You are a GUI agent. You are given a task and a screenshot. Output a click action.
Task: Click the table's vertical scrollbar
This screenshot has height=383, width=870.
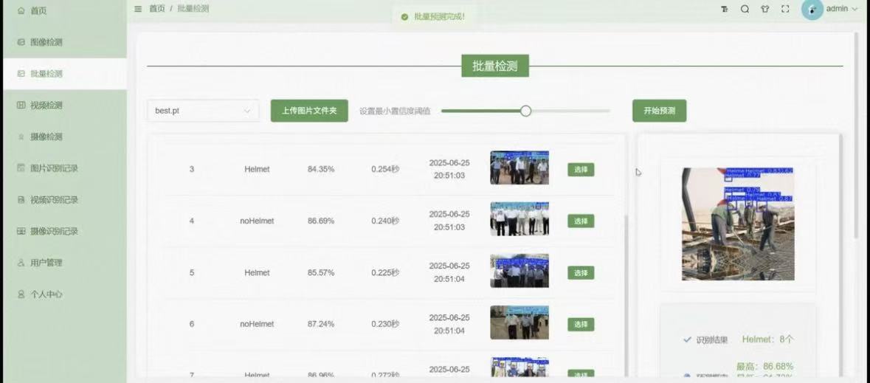(x=625, y=297)
